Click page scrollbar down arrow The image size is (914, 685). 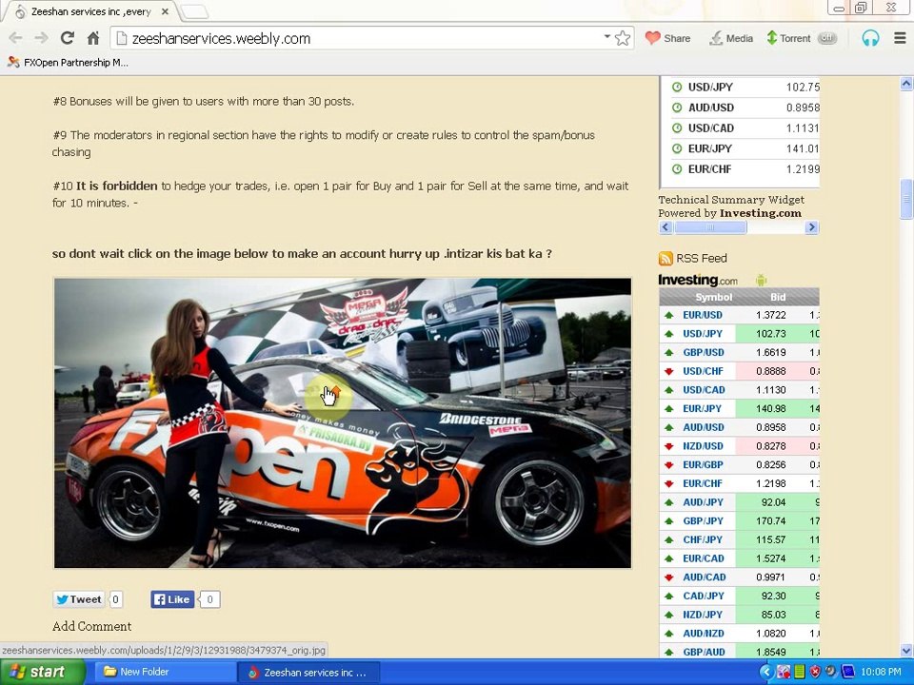905,651
